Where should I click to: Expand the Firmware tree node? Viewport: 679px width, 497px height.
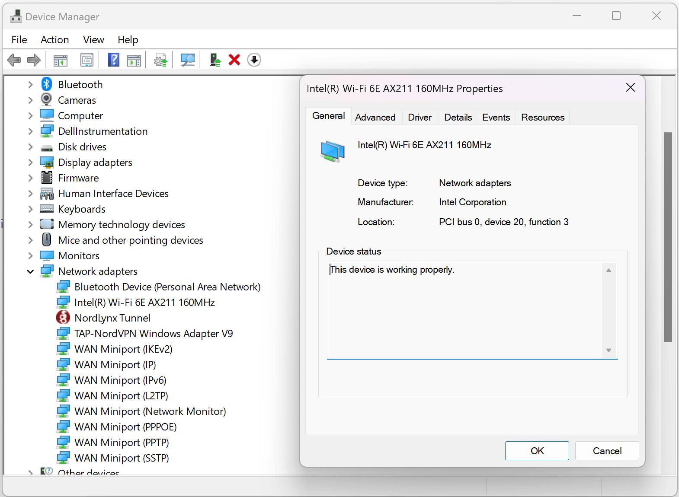coord(30,178)
